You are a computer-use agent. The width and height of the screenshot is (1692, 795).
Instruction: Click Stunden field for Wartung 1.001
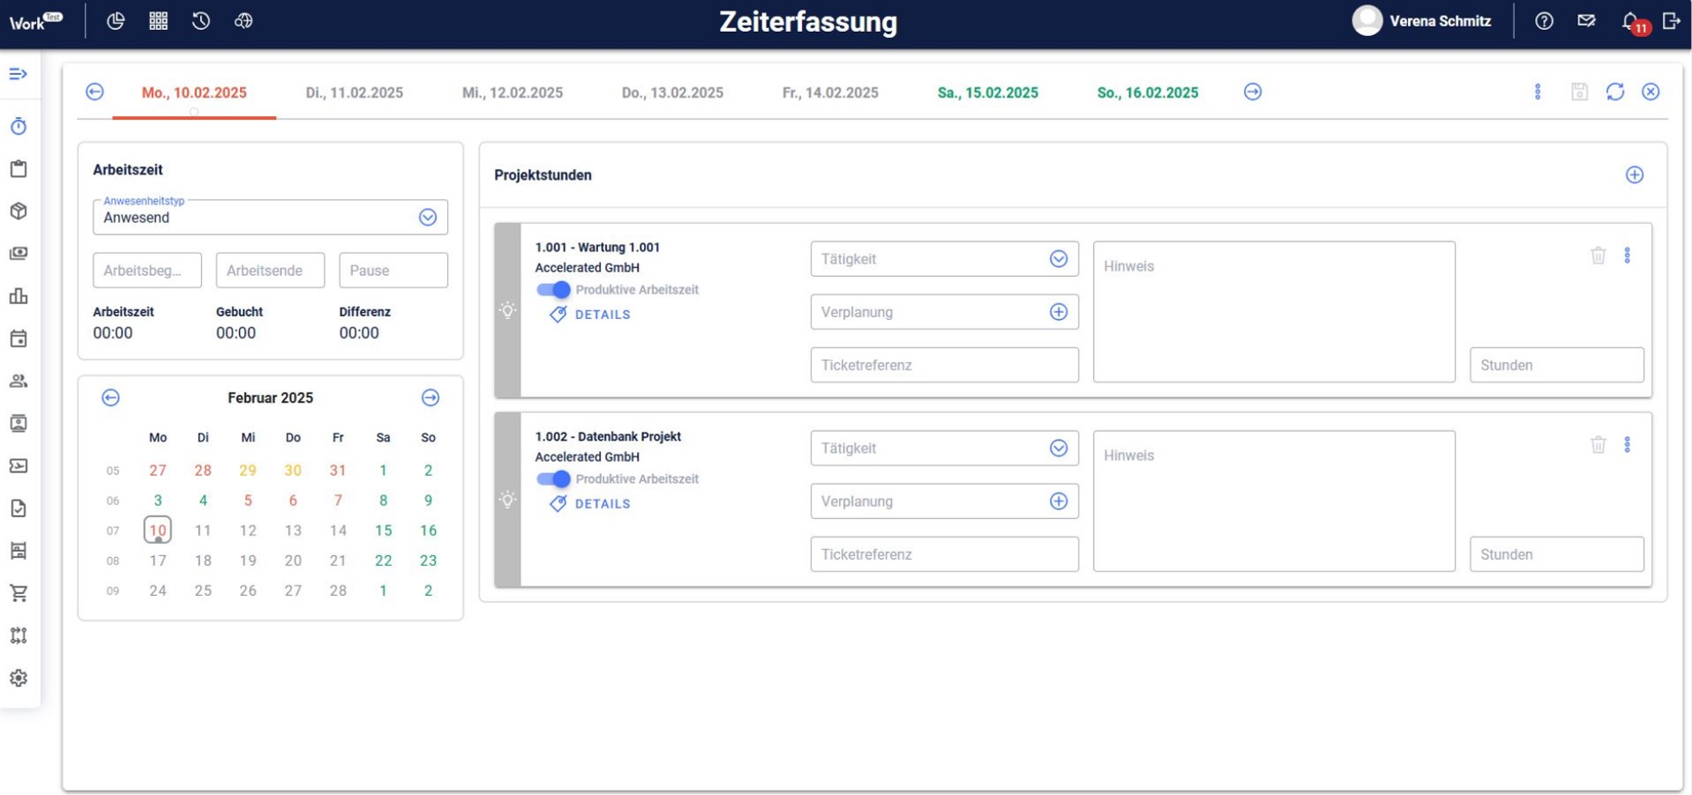pyautogui.click(x=1556, y=365)
